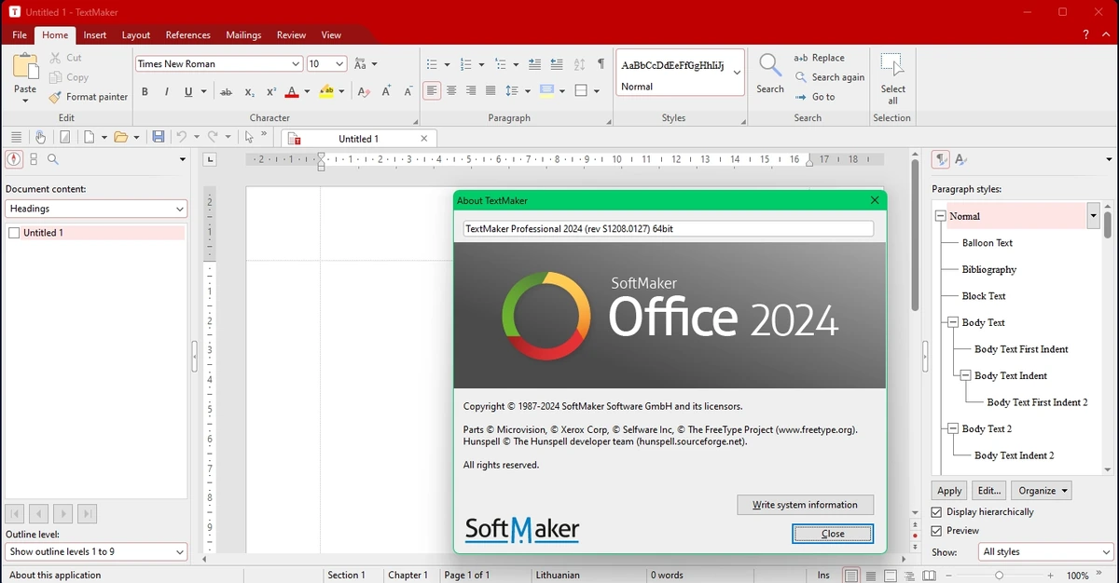This screenshot has width=1119, height=583.
Task: Apply subscript formatting
Action: click(249, 91)
